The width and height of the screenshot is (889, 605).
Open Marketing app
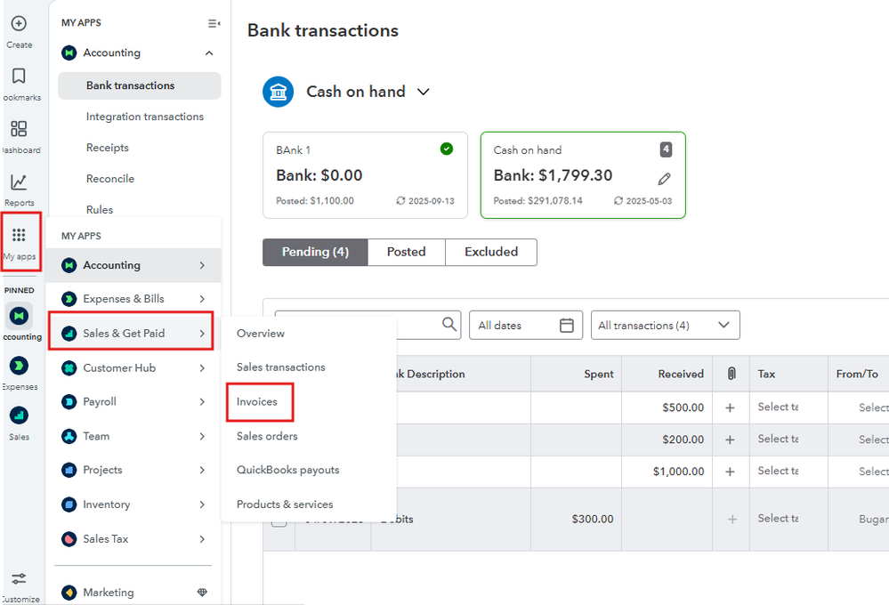click(x=109, y=593)
